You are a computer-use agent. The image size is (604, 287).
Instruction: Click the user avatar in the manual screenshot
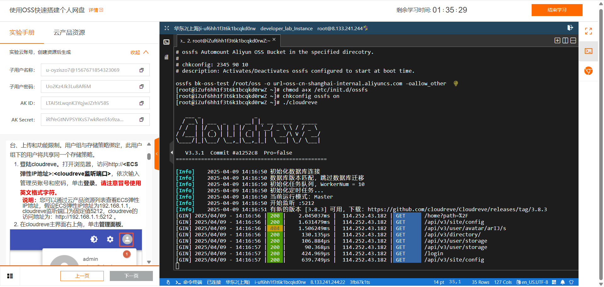(127, 239)
